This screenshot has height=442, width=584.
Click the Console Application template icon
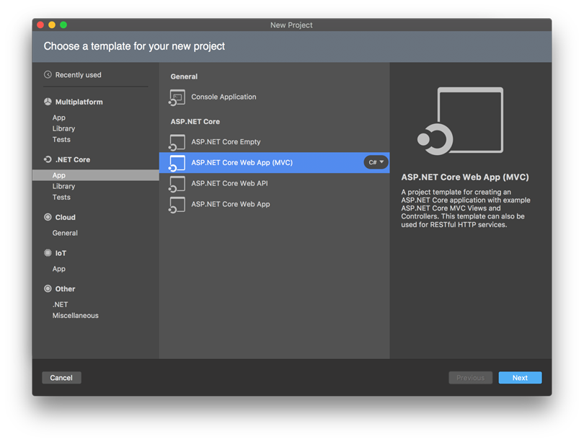(x=177, y=97)
